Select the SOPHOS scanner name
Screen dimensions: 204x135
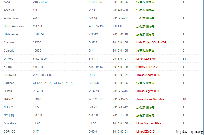(9, 131)
